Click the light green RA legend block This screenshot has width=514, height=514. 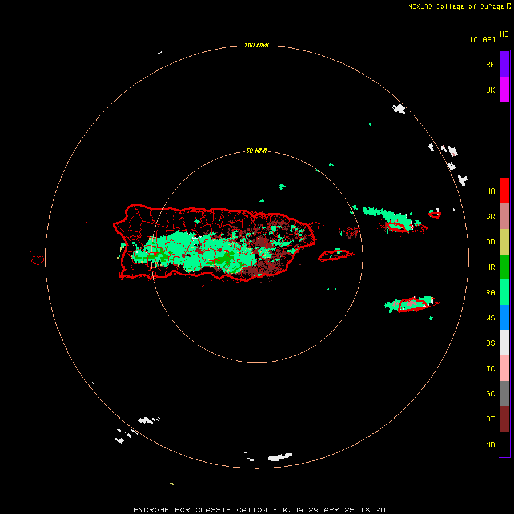(x=504, y=292)
